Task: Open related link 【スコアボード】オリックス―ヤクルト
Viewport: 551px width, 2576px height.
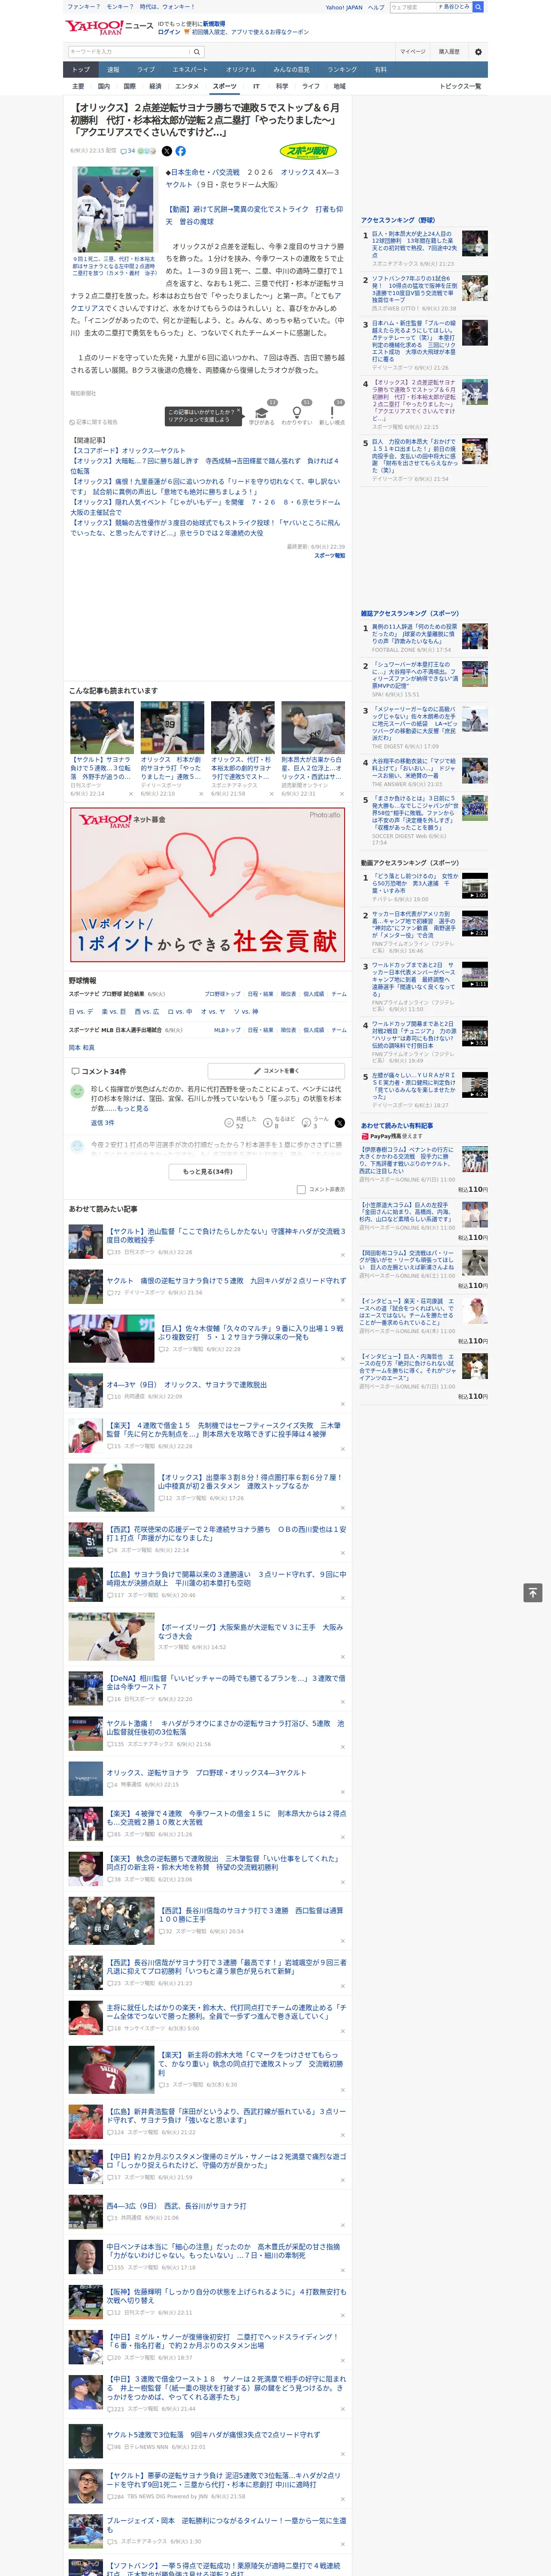Action: click(128, 451)
